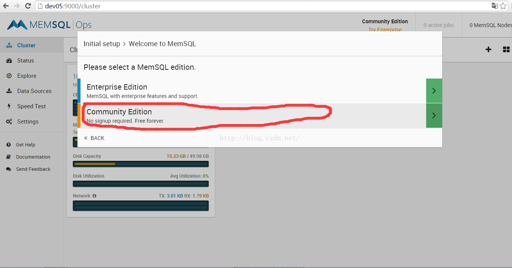The image size is (512, 268).
Task: Reload the page with the refresh icon
Action: [28, 6]
